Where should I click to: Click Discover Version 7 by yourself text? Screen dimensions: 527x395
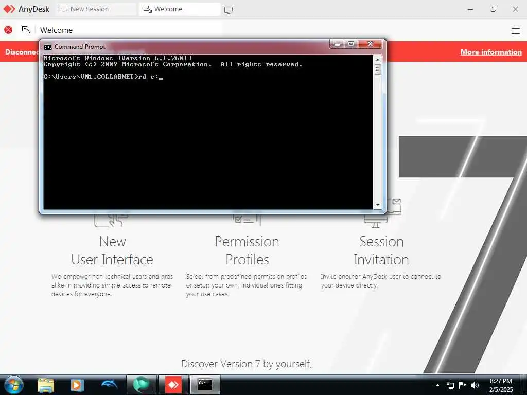click(x=247, y=364)
